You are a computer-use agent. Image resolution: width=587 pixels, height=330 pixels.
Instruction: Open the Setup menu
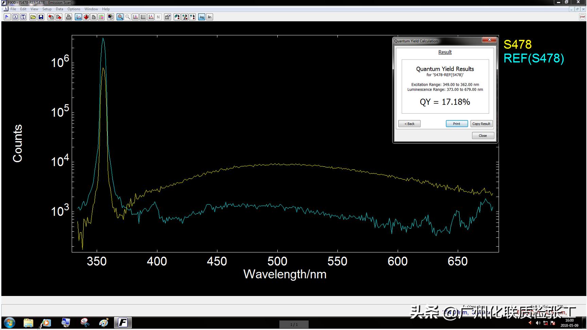point(47,9)
